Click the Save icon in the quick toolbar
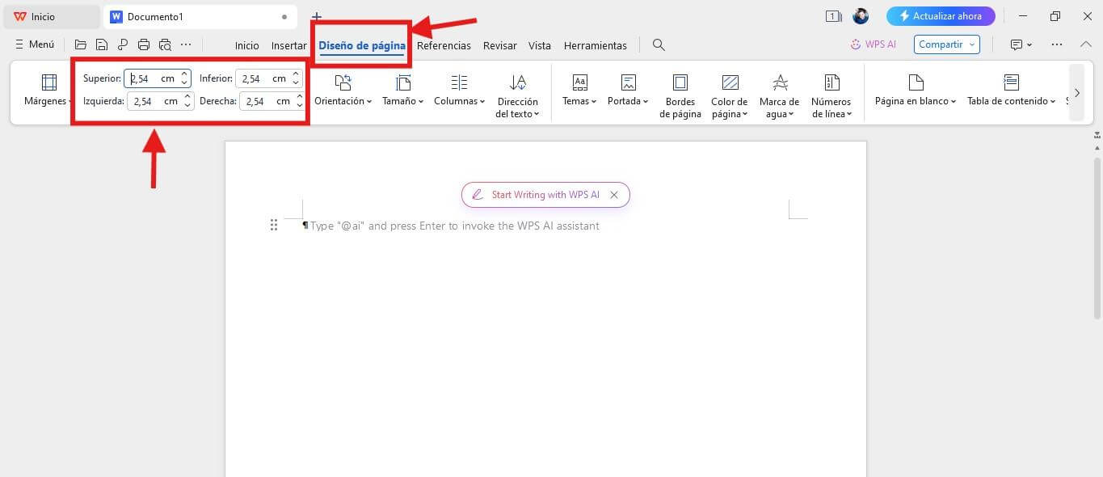1103x477 pixels. click(x=101, y=44)
